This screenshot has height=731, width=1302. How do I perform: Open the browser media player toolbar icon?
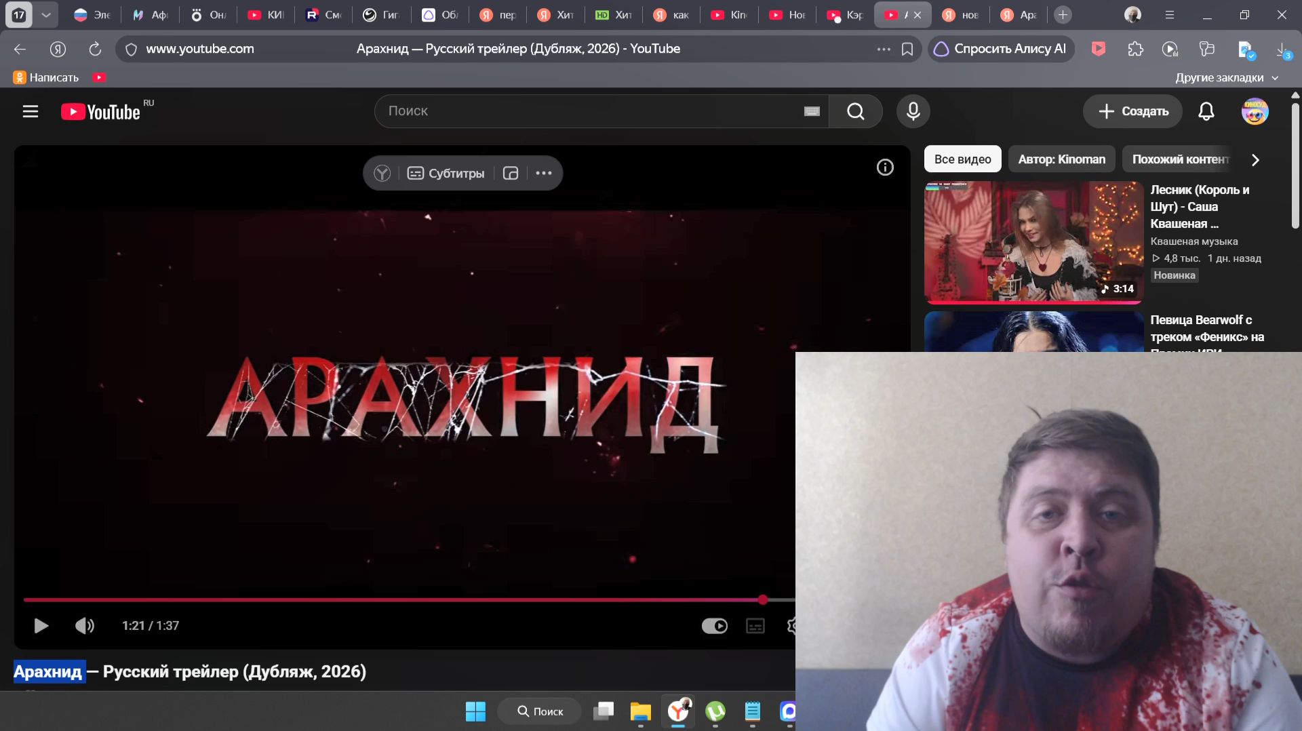click(x=1170, y=49)
